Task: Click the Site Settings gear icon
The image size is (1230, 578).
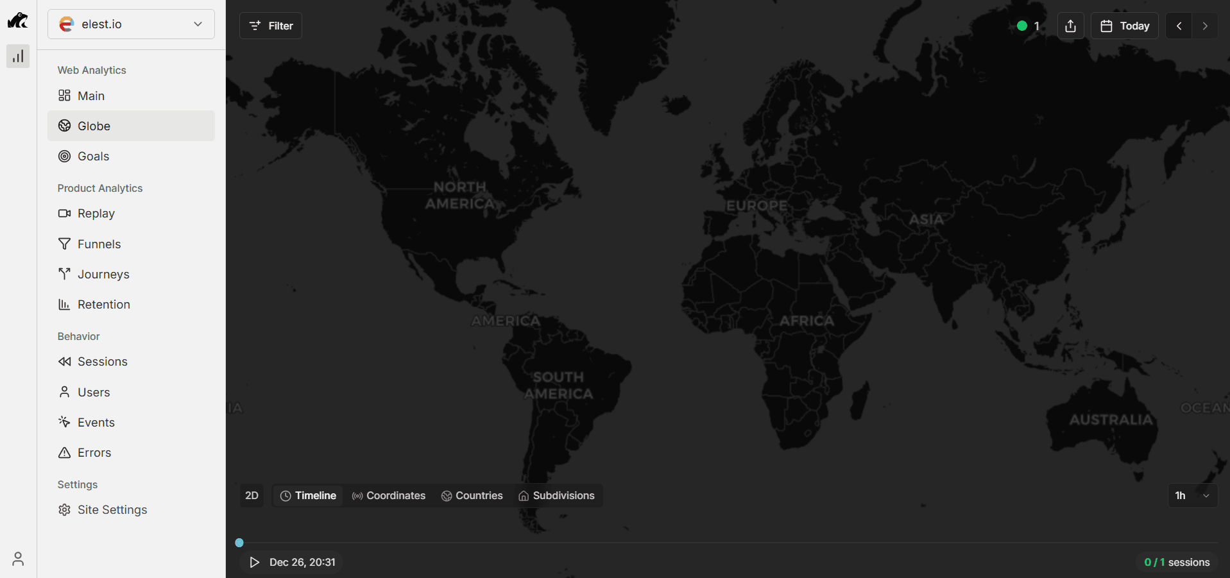Action: tap(64, 509)
